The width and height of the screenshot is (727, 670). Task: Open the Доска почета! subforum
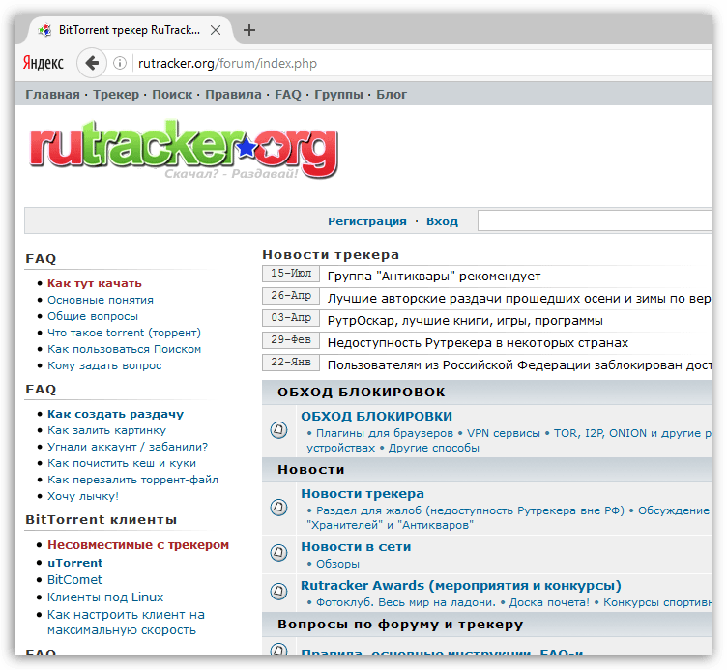pyautogui.click(x=549, y=602)
